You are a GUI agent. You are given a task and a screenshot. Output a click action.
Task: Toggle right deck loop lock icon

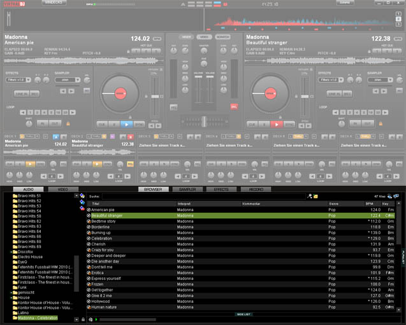click(381, 124)
